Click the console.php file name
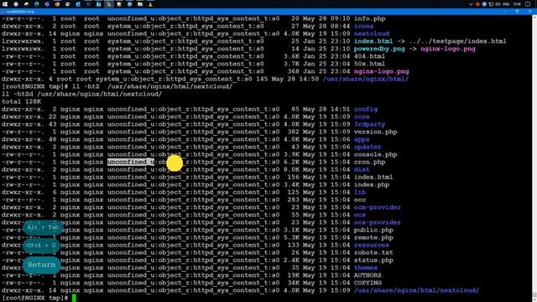The width and height of the screenshot is (537, 302). click(375, 154)
